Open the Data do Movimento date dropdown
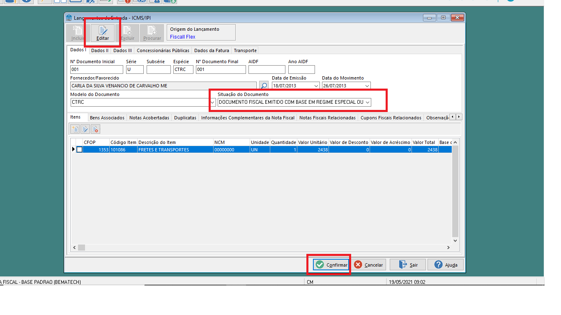This screenshot has height=315, width=561. [x=367, y=86]
